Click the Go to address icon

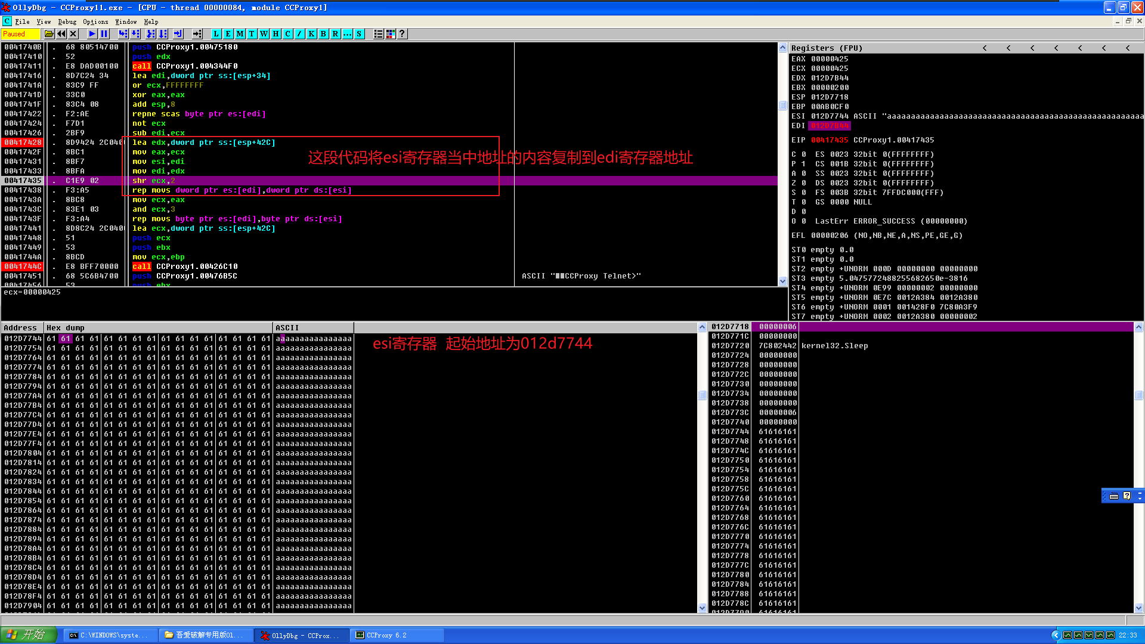(197, 34)
